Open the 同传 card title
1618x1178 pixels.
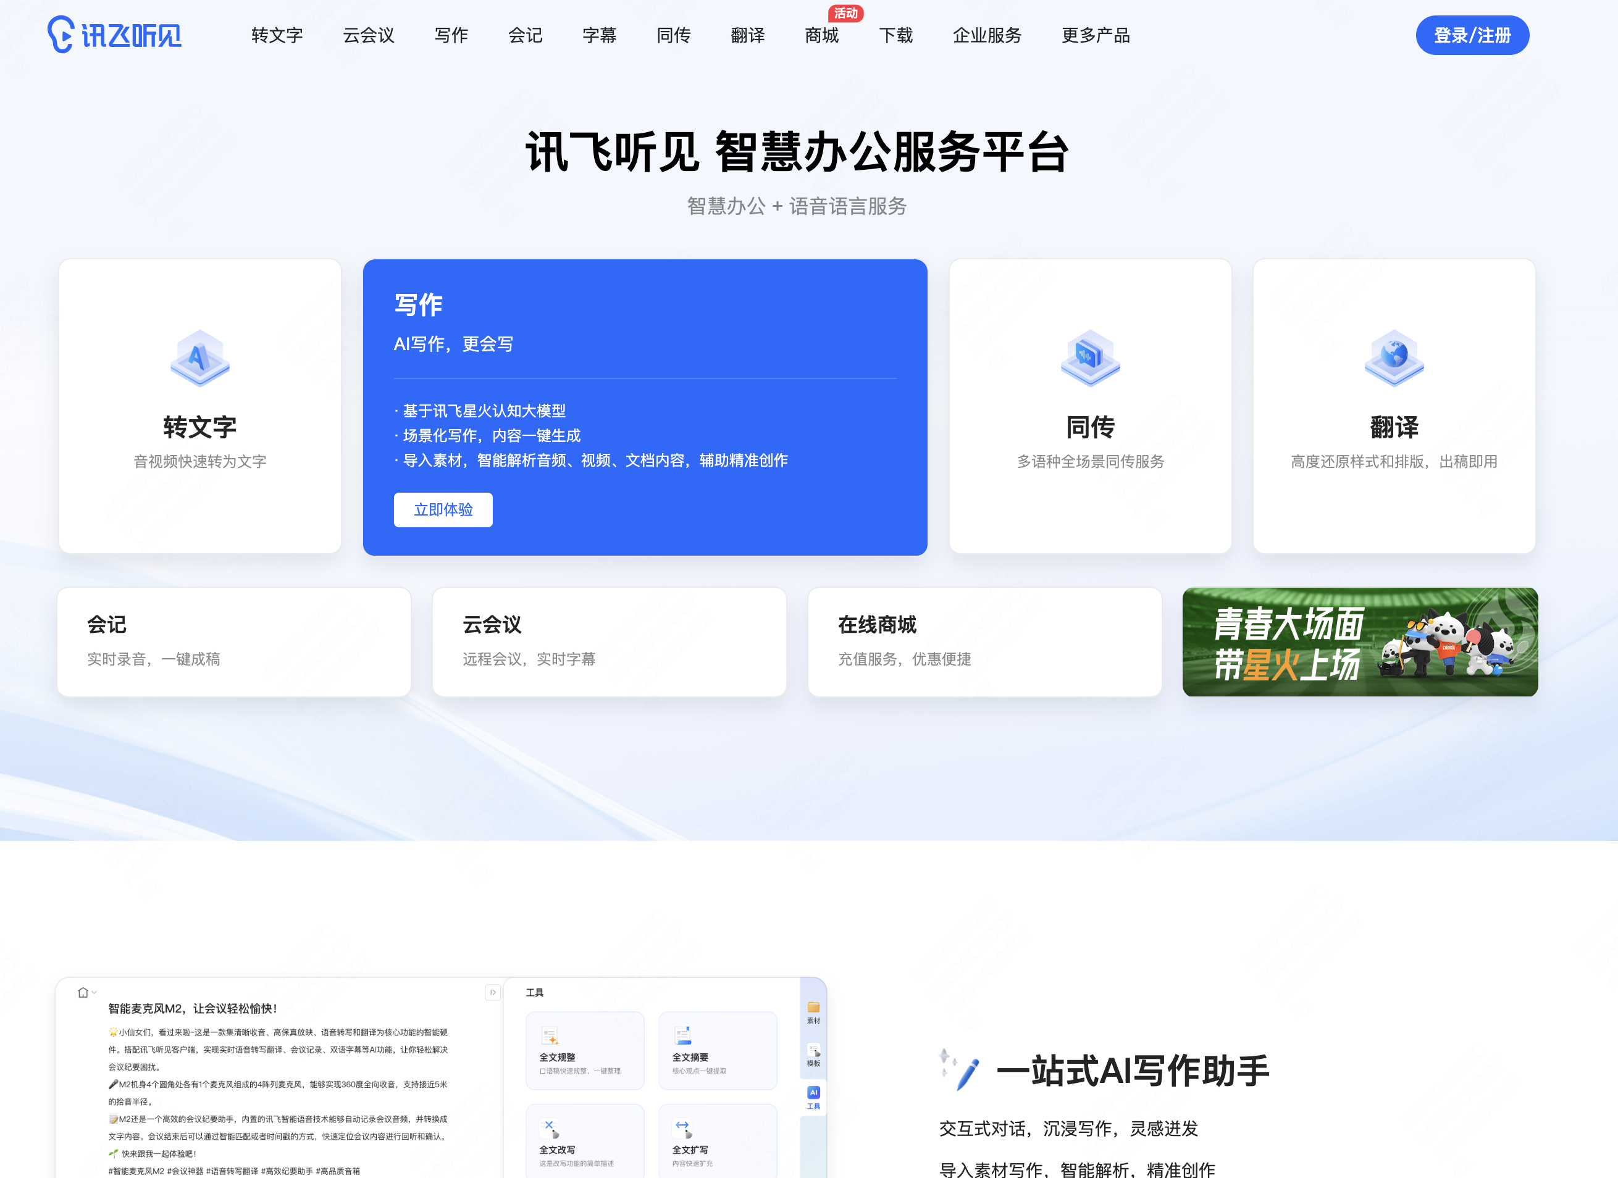[x=1090, y=427]
